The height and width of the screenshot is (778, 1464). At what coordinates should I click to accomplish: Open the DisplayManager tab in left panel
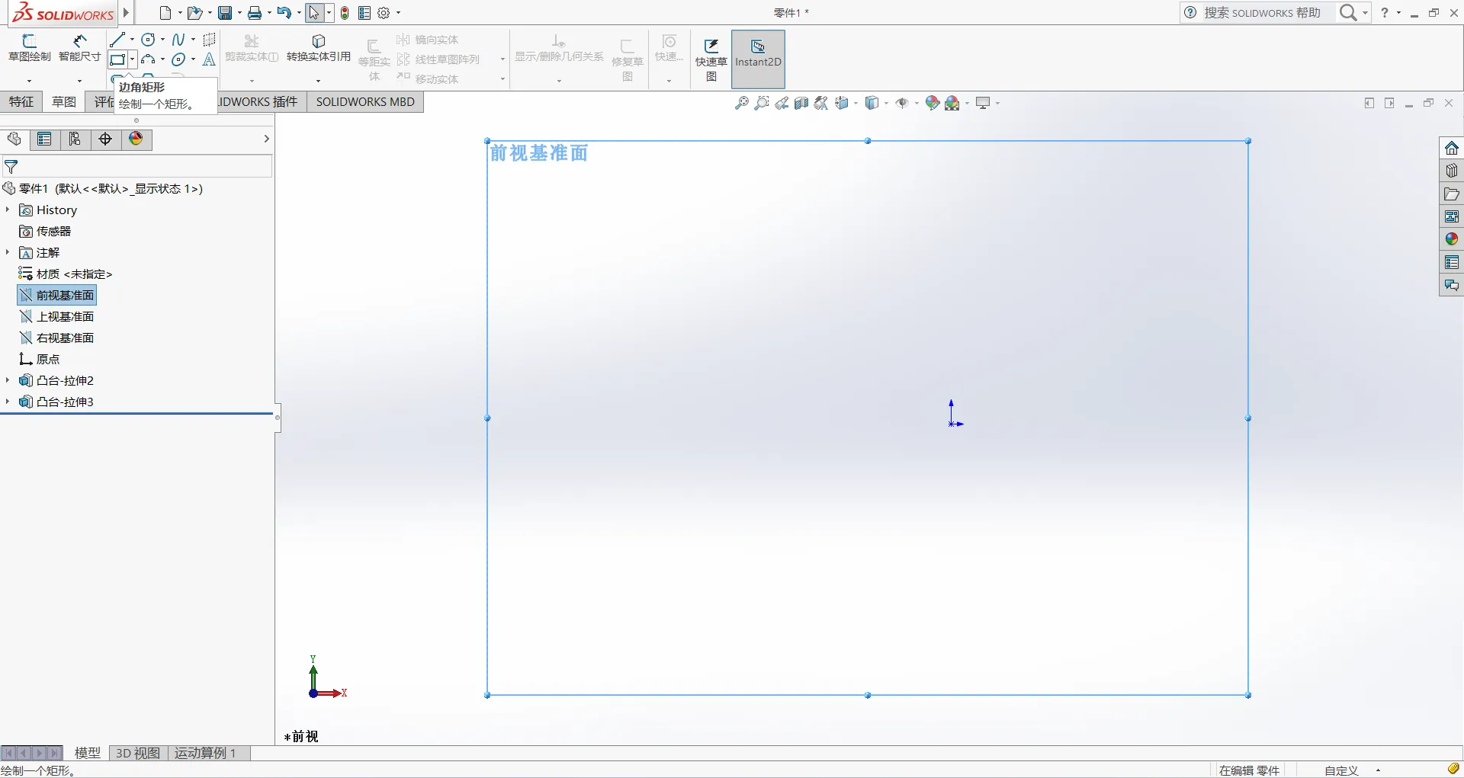click(136, 139)
